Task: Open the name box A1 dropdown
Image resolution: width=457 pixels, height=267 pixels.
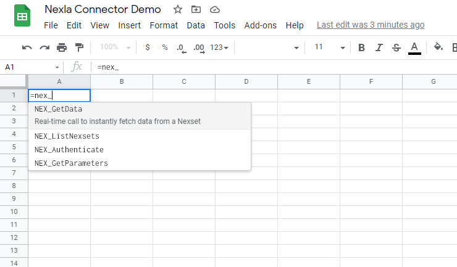Action: click(57, 67)
